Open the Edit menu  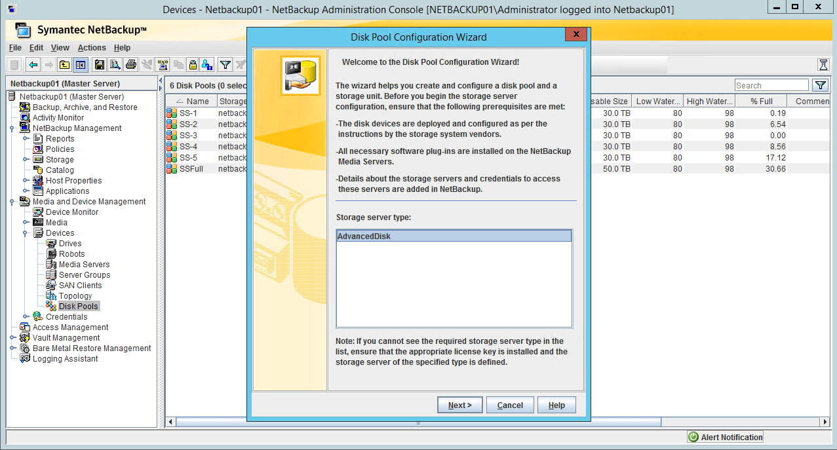pos(36,47)
